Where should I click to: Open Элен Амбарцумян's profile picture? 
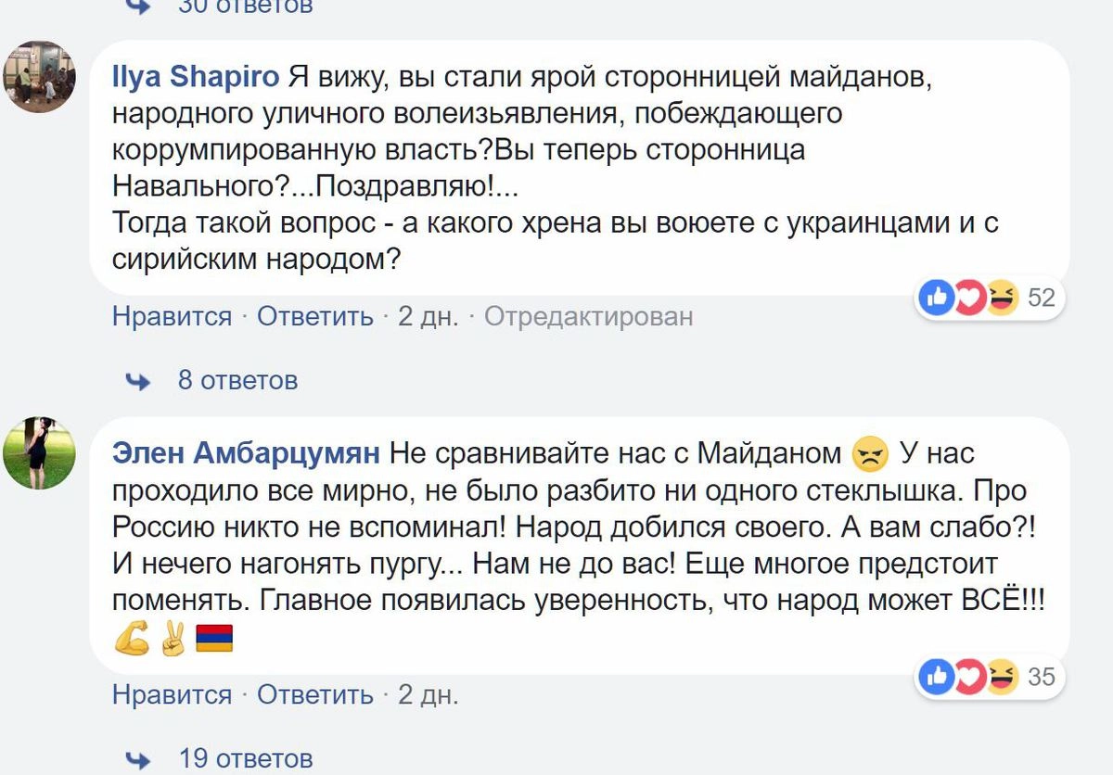tap(40, 453)
